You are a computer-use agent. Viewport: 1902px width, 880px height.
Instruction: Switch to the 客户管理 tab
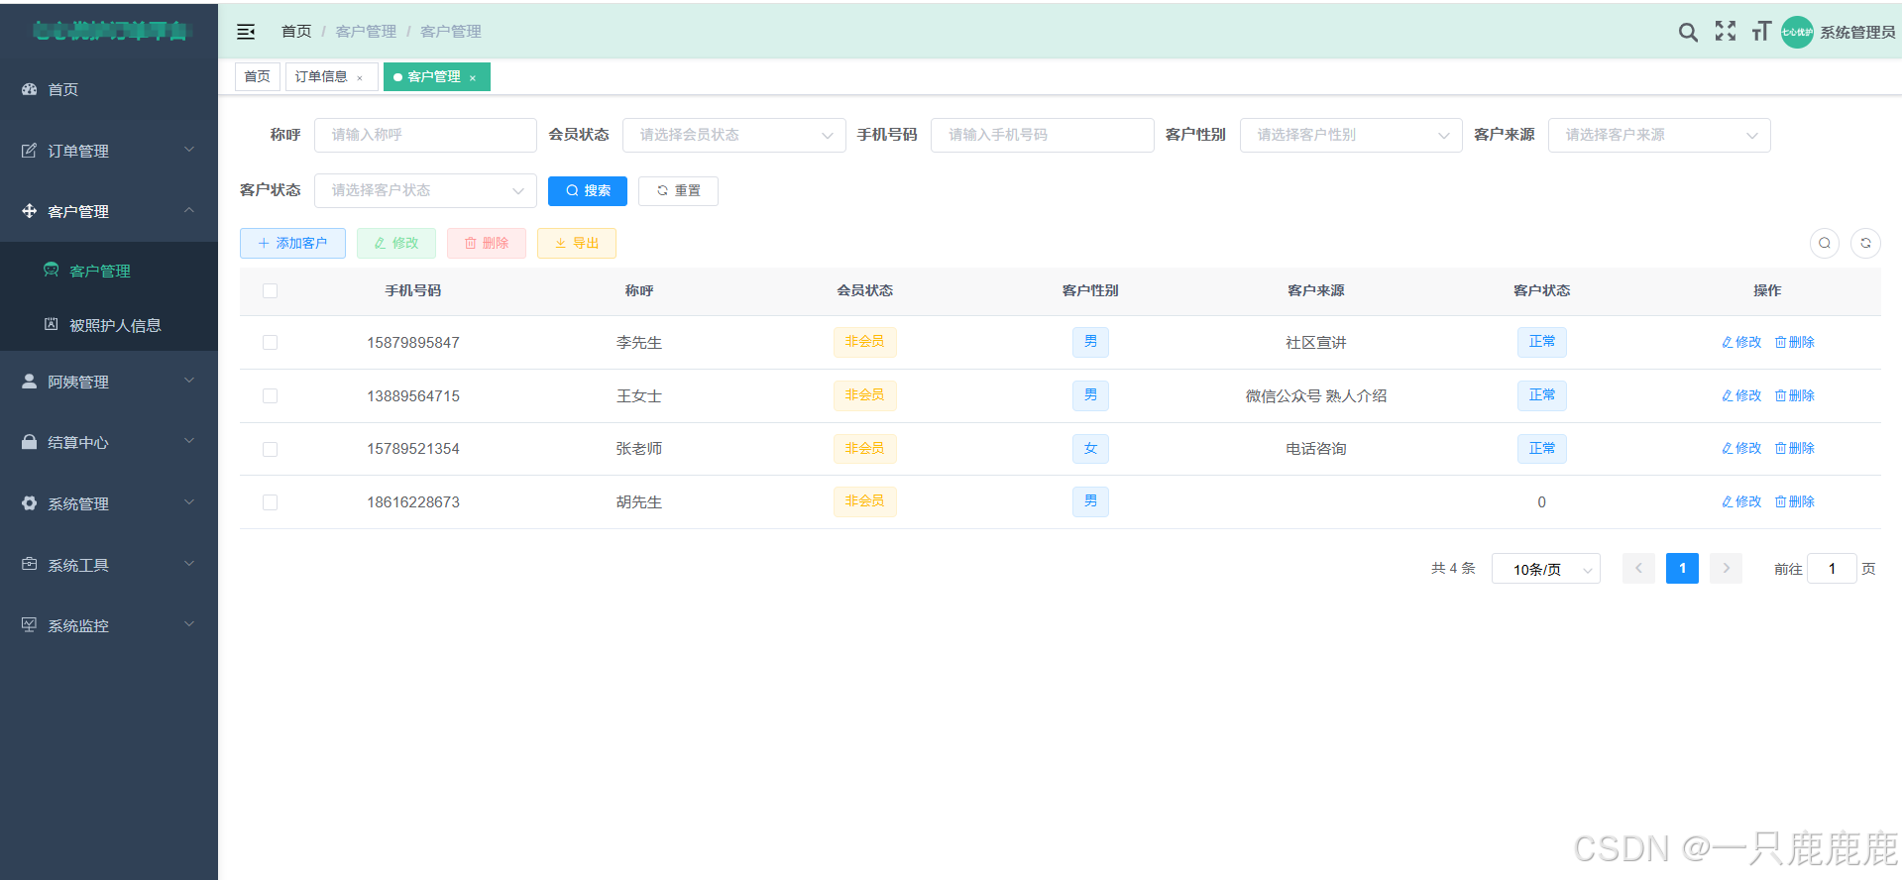point(436,76)
